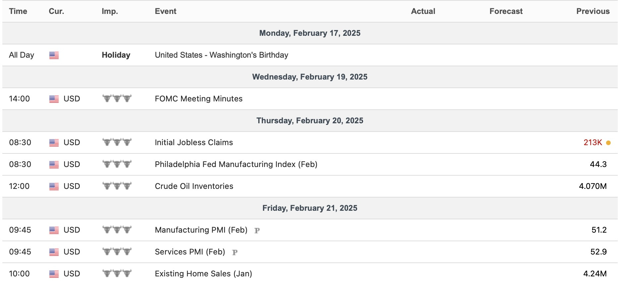Click the preliminary P icon for Services PMI
Viewport: 618px width, 282px height.
click(x=235, y=252)
